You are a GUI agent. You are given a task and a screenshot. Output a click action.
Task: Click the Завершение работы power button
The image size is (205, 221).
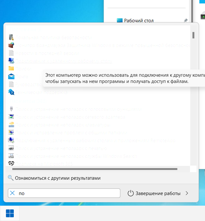[154, 193]
